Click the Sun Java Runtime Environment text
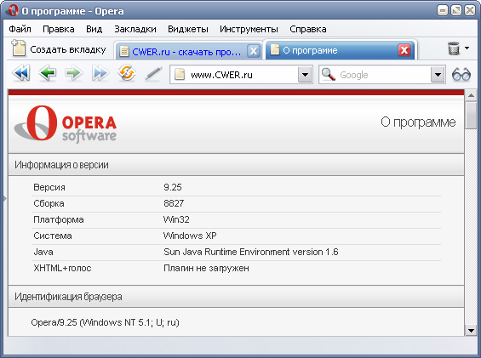The image size is (481, 358). (251, 252)
